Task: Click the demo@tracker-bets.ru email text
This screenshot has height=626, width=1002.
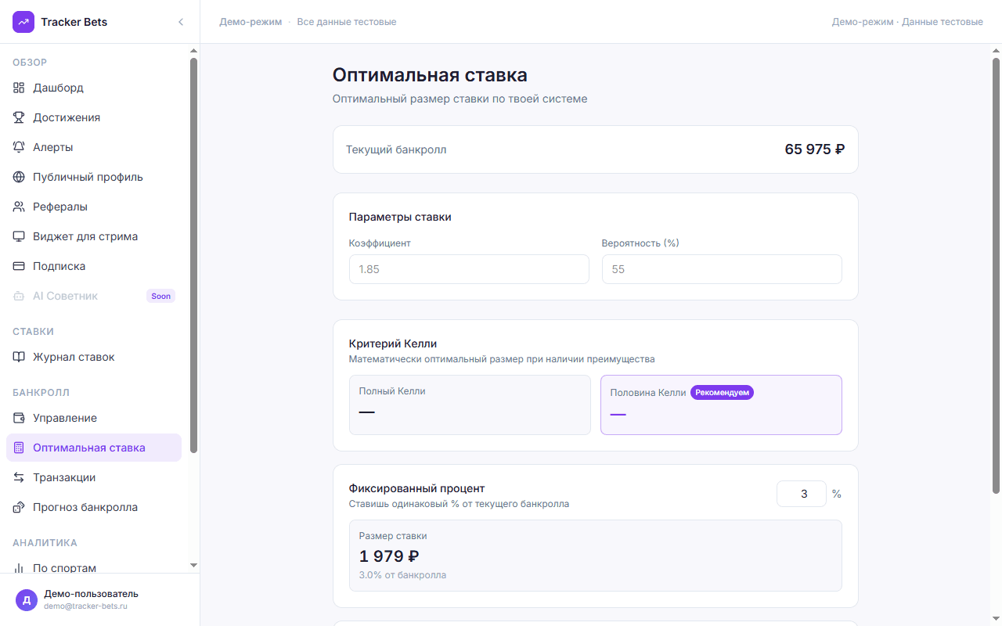Action: coord(85,606)
